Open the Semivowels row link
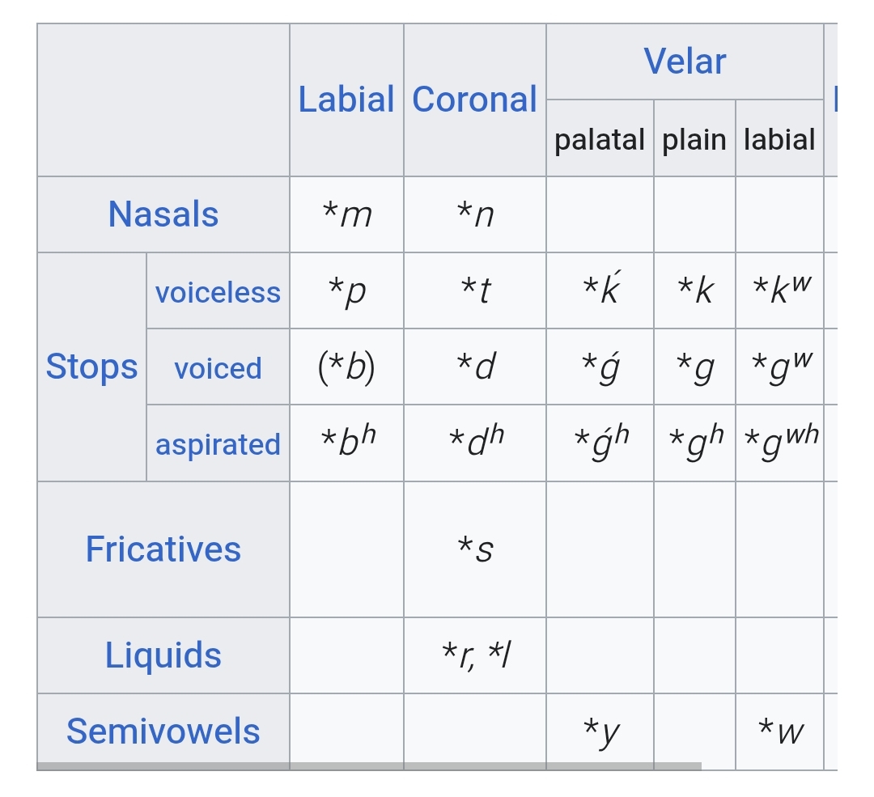Image resolution: width=874 pixels, height=797 pixels. tap(163, 731)
